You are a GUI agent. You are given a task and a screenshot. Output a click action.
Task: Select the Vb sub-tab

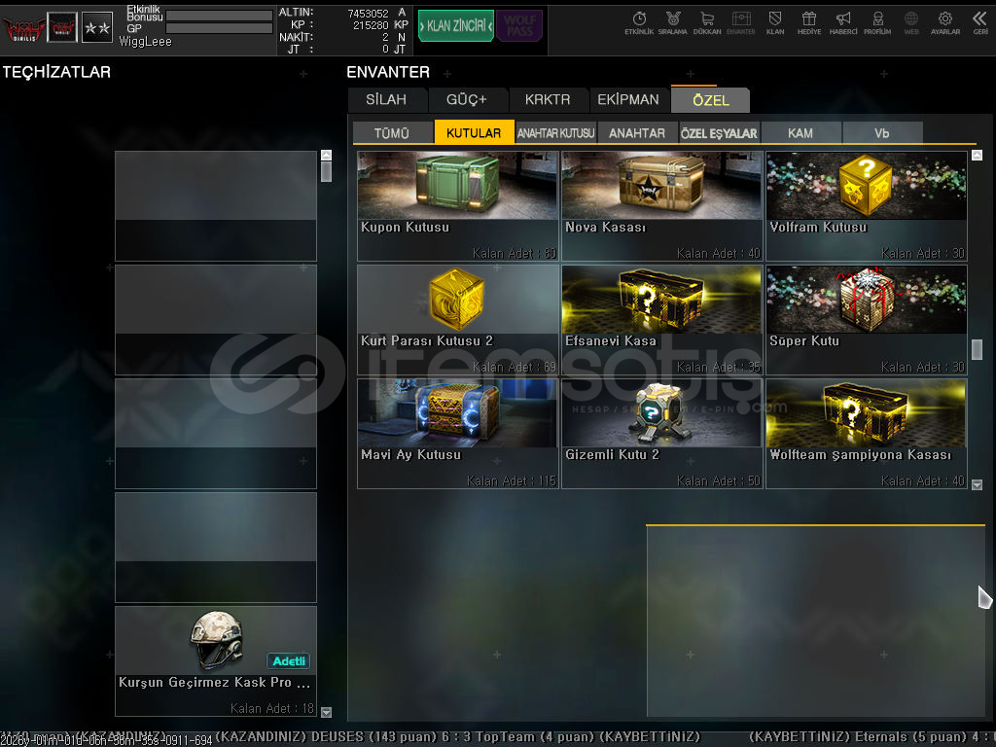(x=882, y=132)
